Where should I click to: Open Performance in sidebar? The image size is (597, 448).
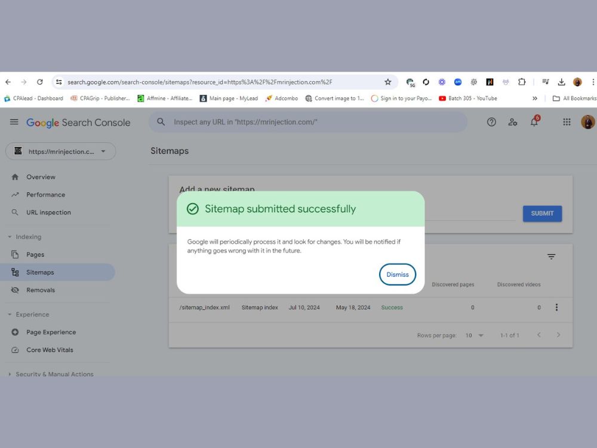(x=46, y=195)
